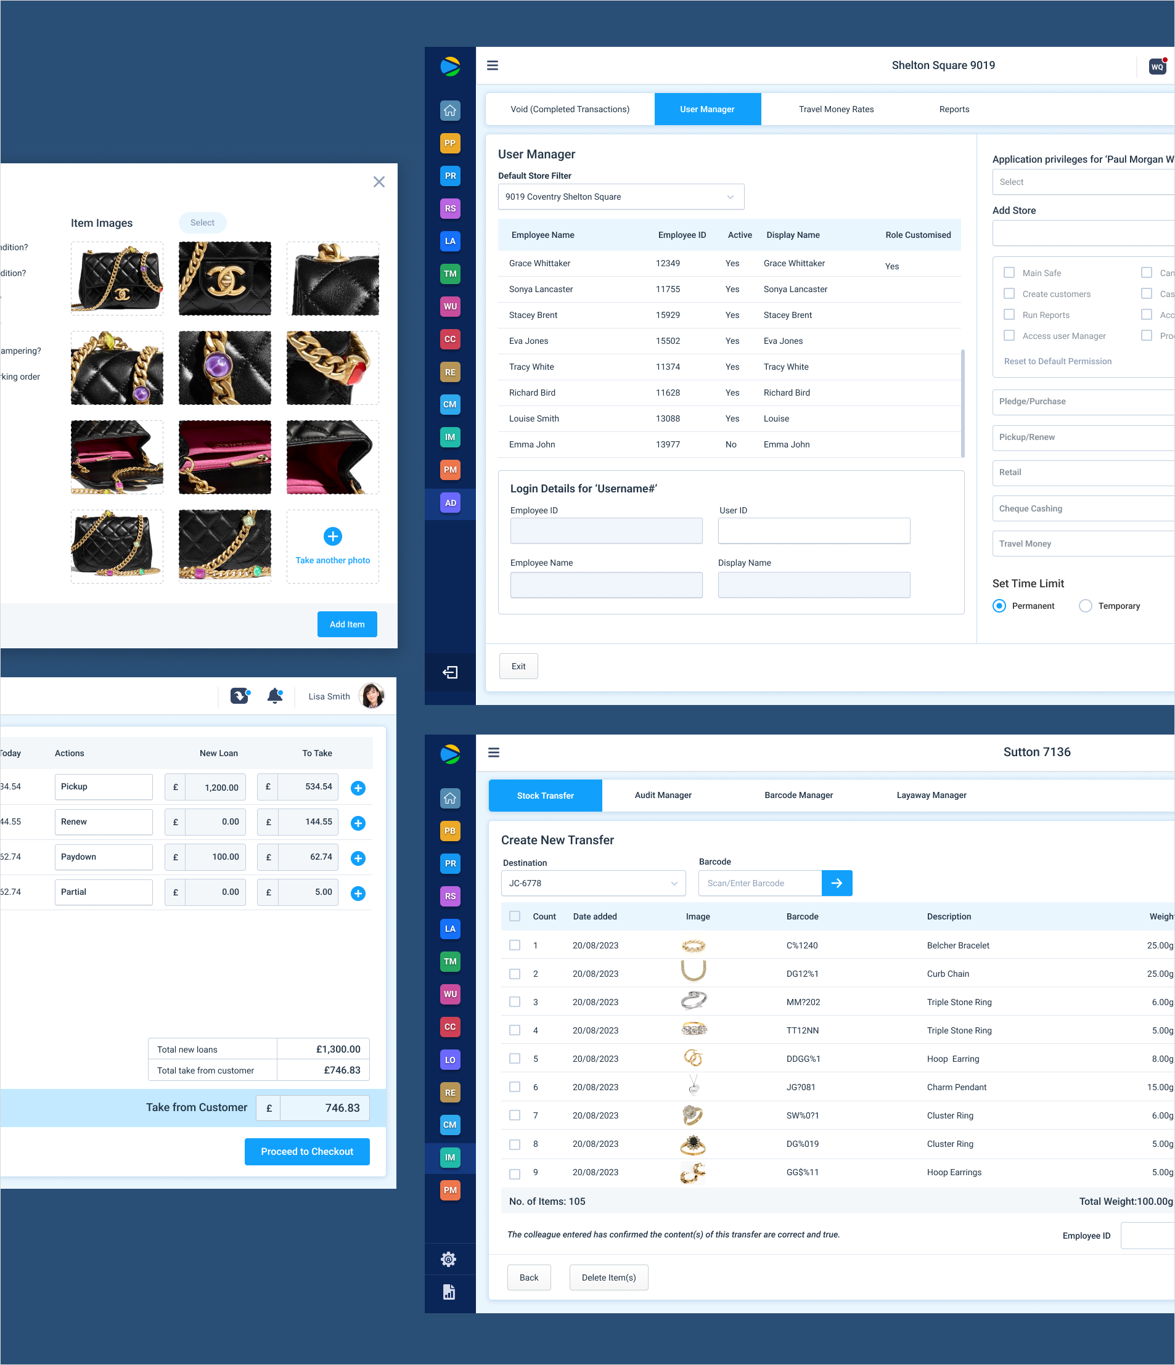Click the Reset to Default Permission link

1057,361
